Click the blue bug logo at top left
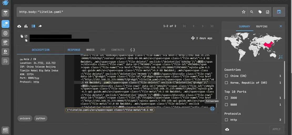 (x=6, y=2)
